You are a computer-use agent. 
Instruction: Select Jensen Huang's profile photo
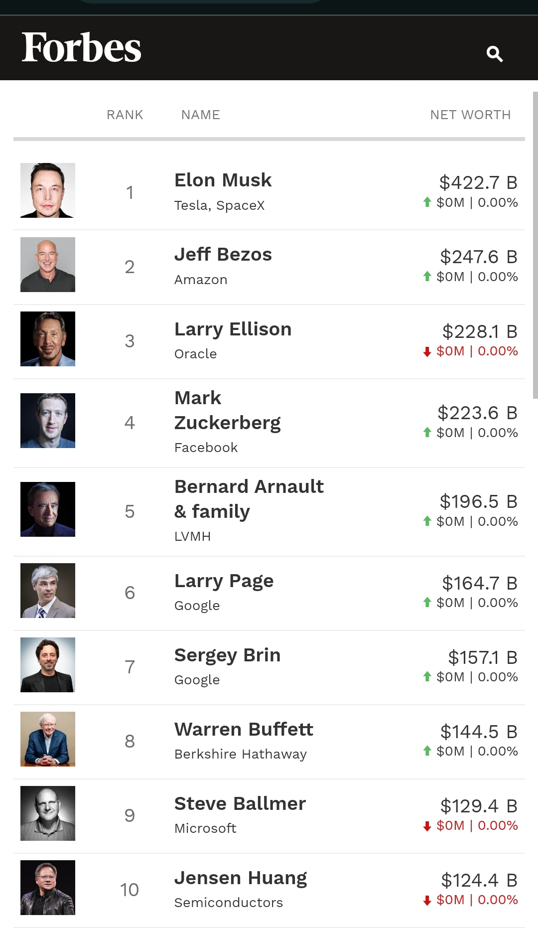click(48, 888)
